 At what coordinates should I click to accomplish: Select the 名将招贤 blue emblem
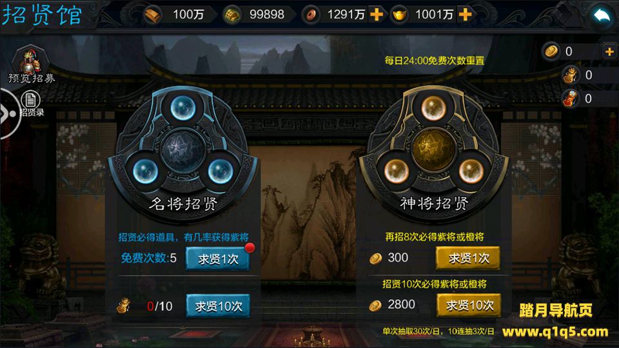183,150
